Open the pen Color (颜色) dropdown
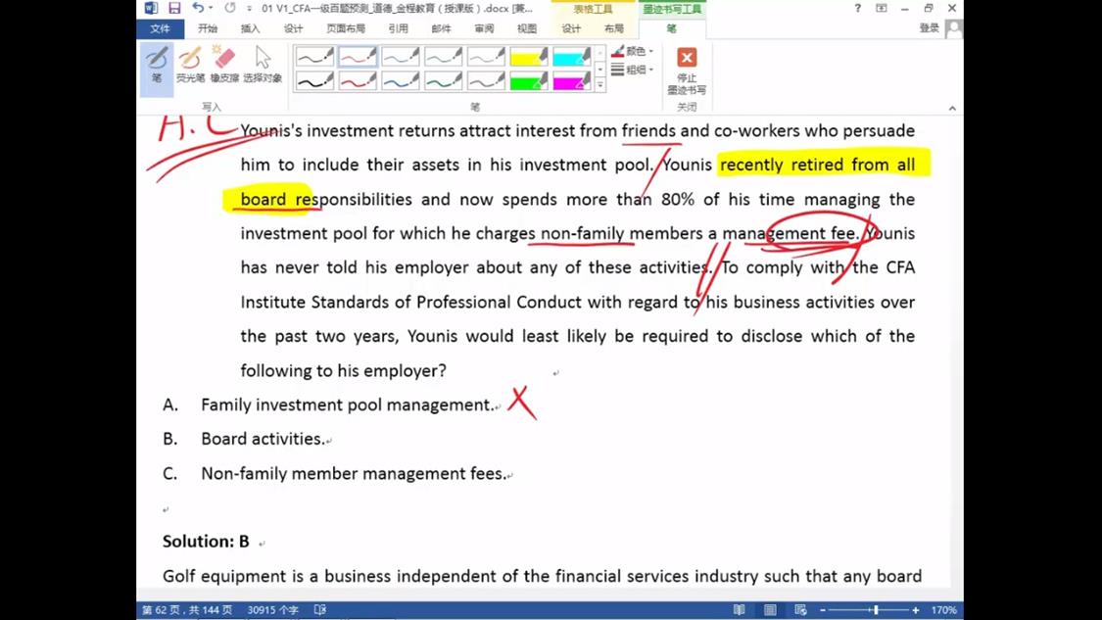 point(633,51)
